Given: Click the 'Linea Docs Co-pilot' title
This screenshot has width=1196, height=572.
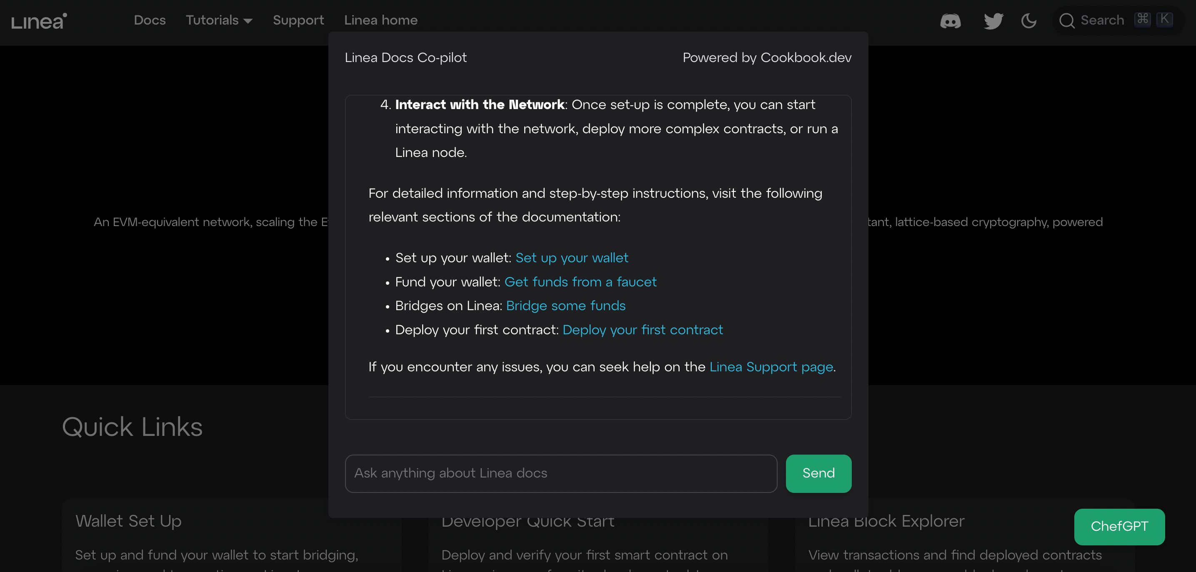Looking at the screenshot, I should coord(405,58).
